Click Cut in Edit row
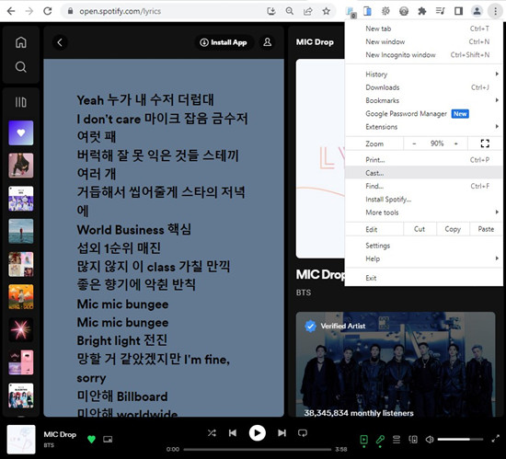Image resolution: width=506 pixels, height=459 pixels. 420,229
